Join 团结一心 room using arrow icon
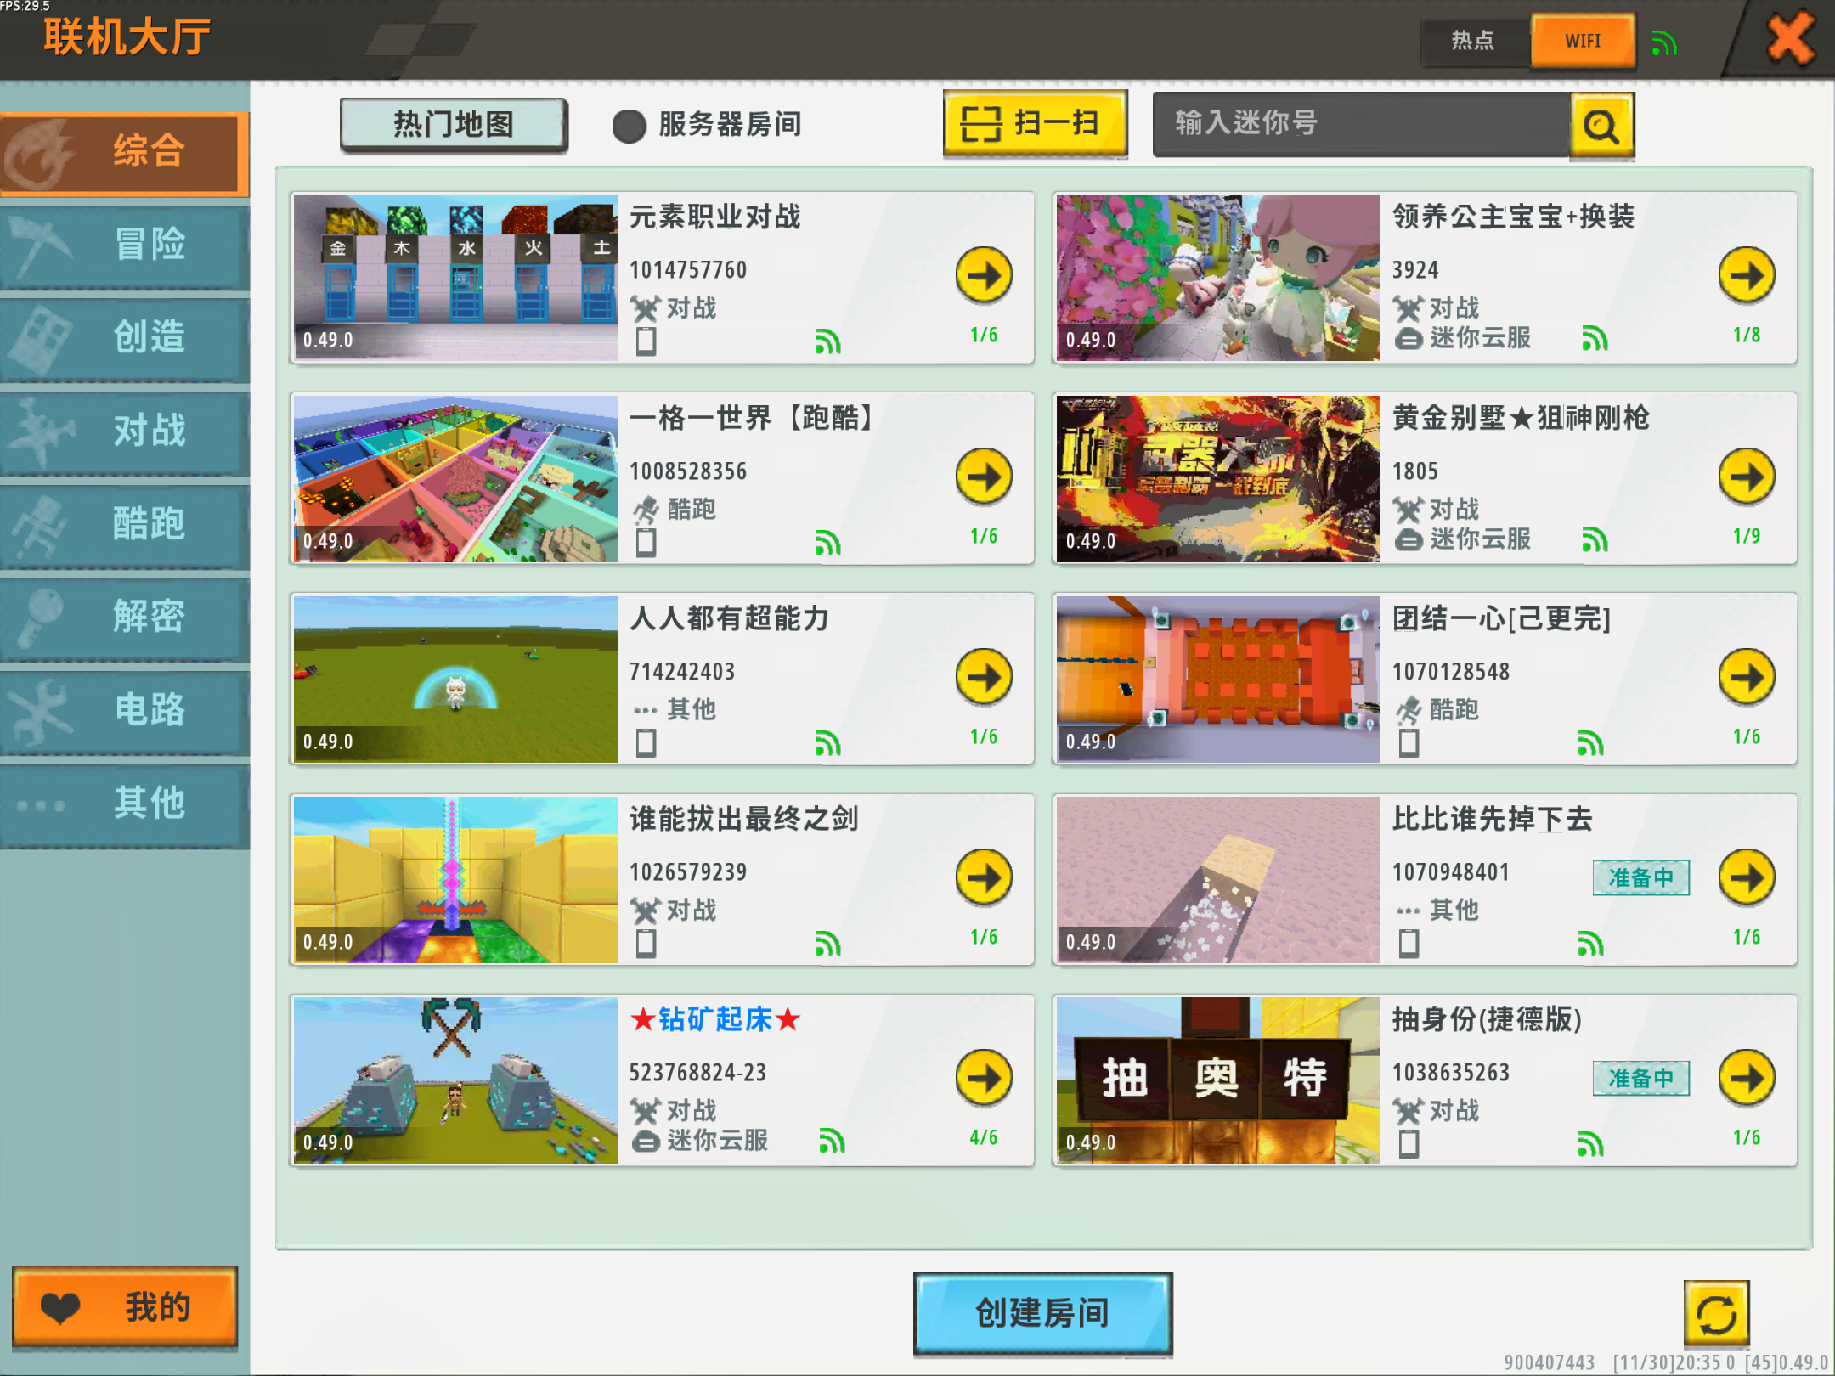The width and height of the screenshot is (1835, 1376). click(x=1747, y=676)
